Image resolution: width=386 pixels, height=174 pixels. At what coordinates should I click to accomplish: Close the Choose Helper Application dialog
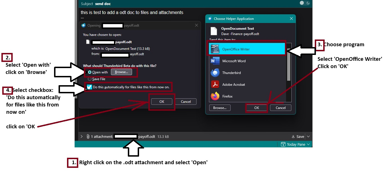pos(291,19)
